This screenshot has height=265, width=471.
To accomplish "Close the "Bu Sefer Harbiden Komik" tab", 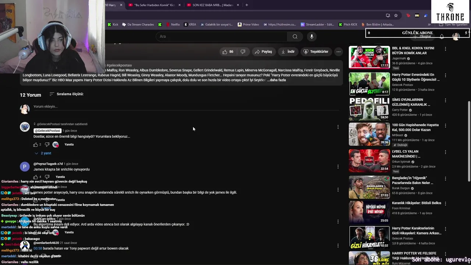I will pyautogui.click(x=180, y=5).
